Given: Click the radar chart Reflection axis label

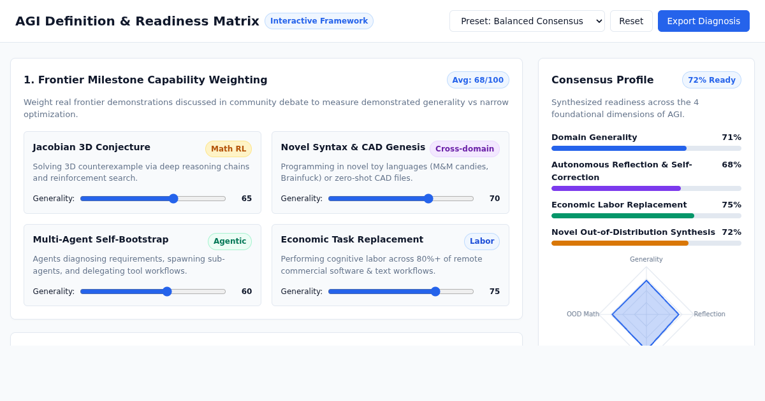Looking at the screenshot, I should [710, 314].
